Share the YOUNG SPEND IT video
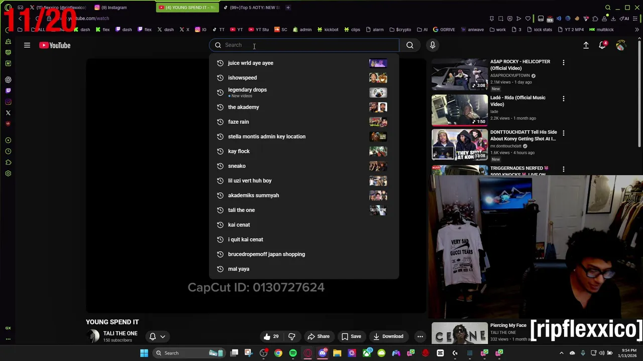The width and height of the screenshot is (643, 361). click(x=318, y=336)
